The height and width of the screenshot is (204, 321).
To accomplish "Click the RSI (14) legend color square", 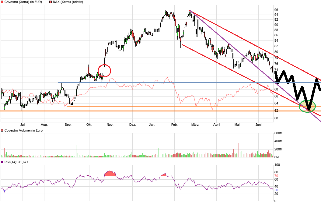I will click(2, 162).
